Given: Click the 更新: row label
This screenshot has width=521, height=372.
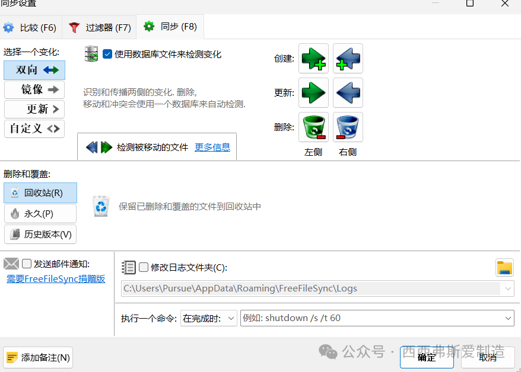Looking at the screenshot, I should (284, 93).
